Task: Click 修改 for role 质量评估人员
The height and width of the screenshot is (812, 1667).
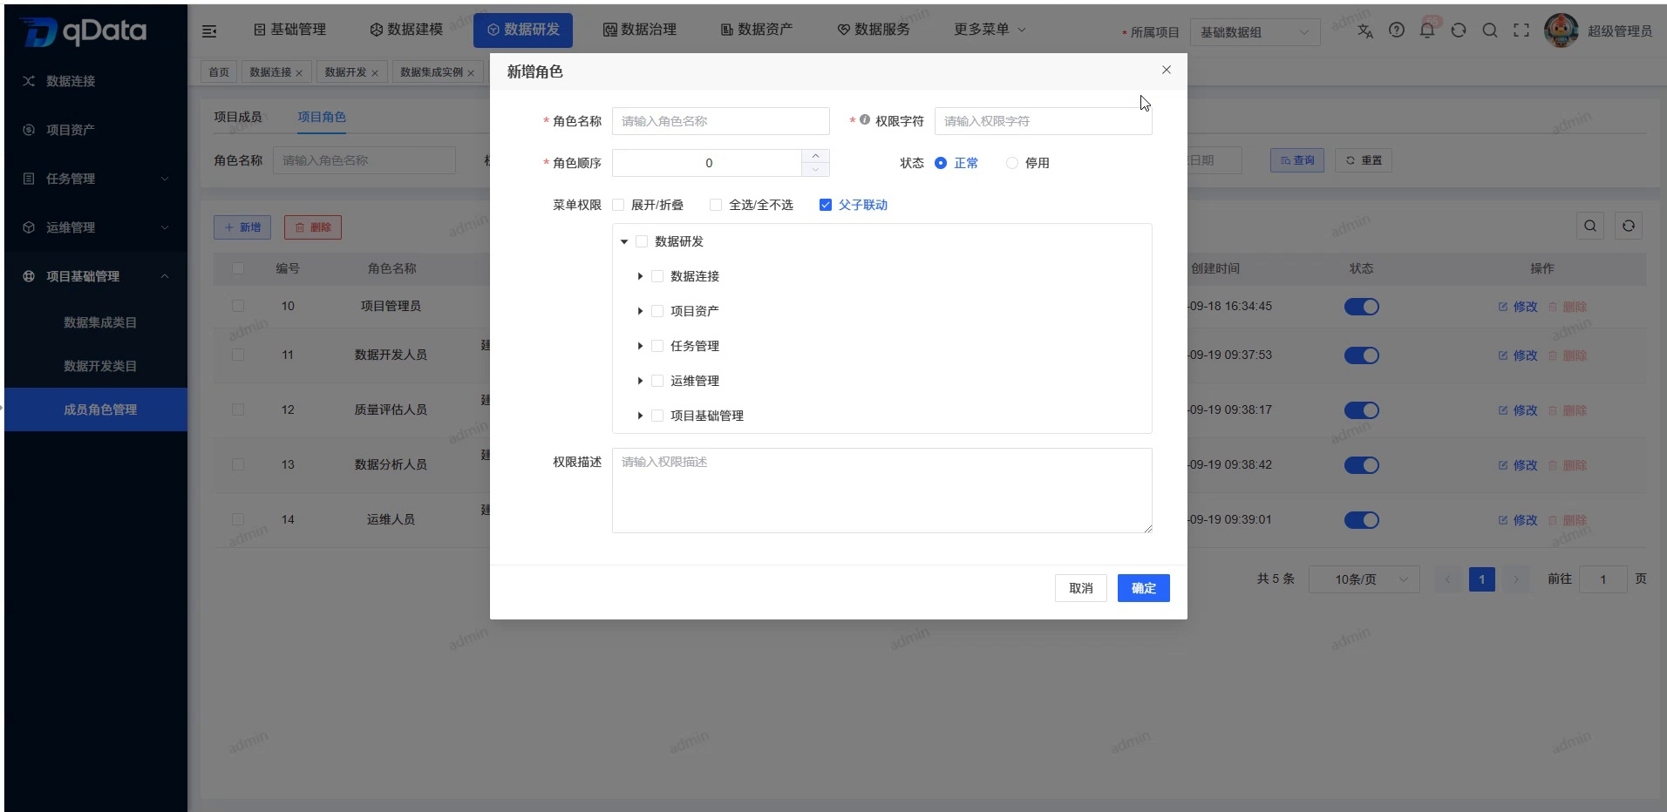Action: coord(1518,410)
